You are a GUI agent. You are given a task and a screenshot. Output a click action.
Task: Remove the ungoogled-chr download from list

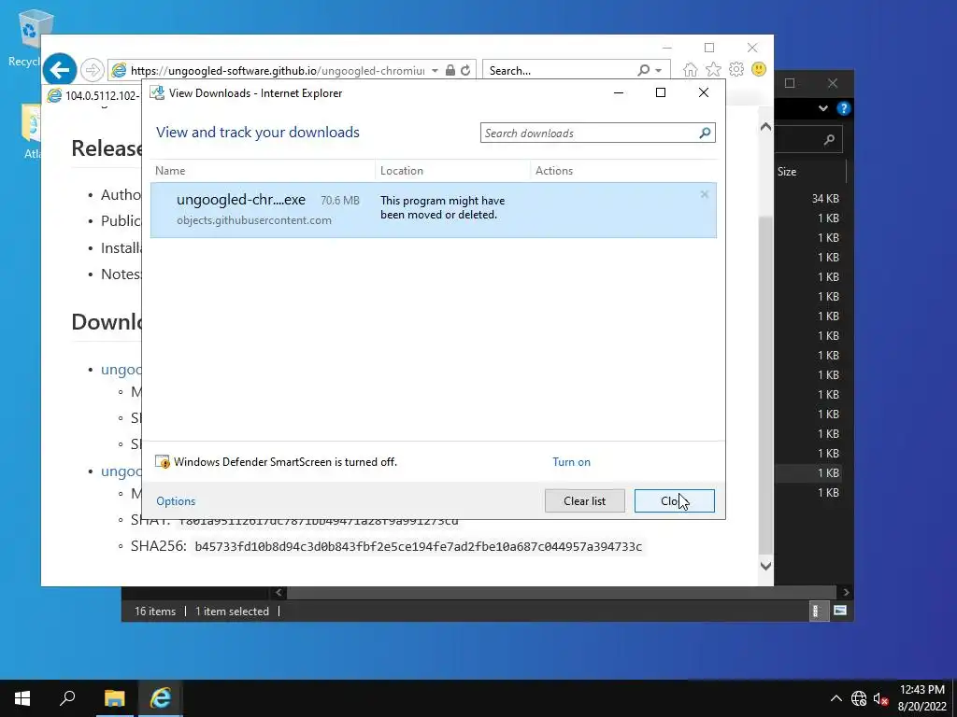click(705, 194)
